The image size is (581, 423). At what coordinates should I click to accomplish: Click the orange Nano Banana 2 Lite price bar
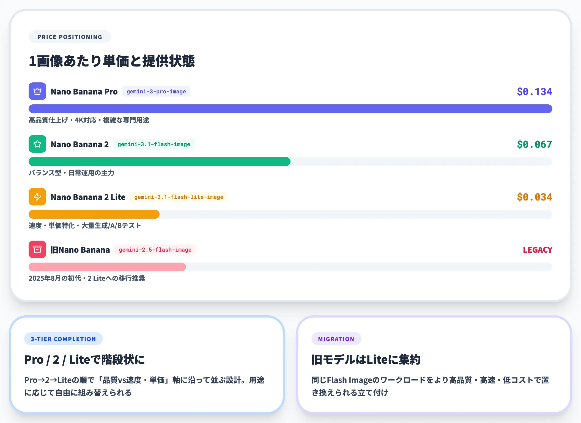pyautogui.click(x=94, y=214)
